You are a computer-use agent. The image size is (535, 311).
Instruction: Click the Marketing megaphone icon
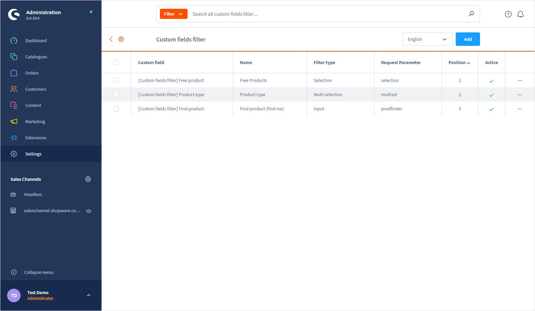pos(14,121)
